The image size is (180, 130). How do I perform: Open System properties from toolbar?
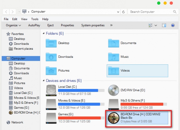(x=93, y=25)
